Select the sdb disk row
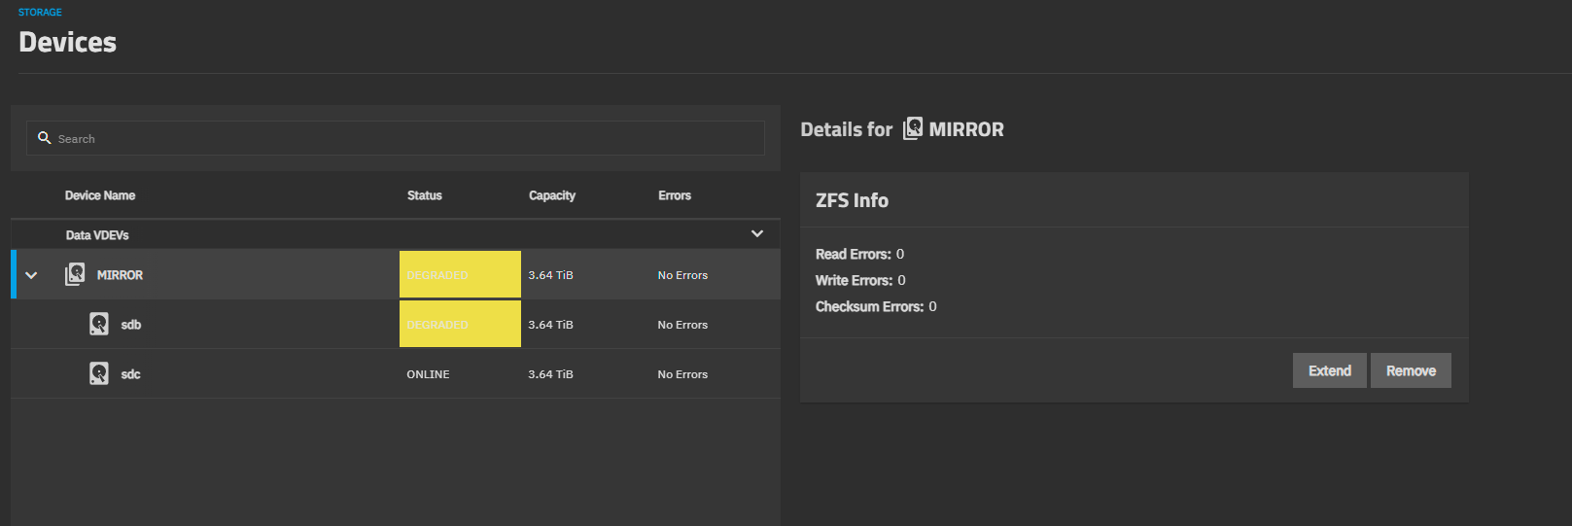This screenshot has height=526, width=1572. 396,324
